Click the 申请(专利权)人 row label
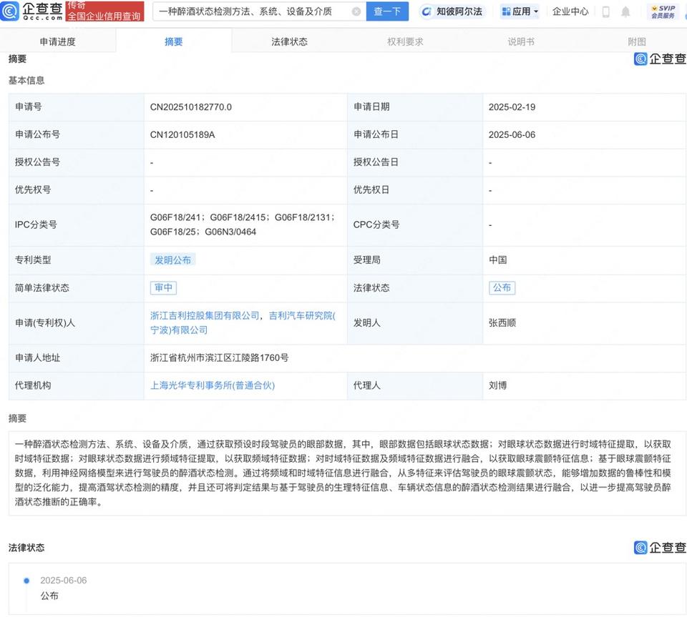 click(45, 323)
